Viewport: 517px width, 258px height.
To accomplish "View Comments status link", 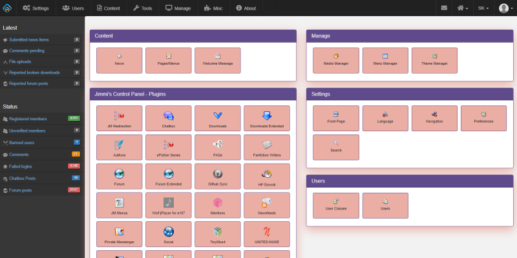I will 19,155.
